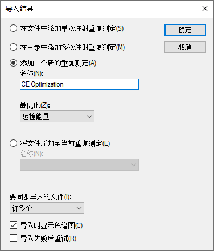This screenshot has width=214, height=251.
Task: Click the CE Optimization name field
Action: [79, 84]
